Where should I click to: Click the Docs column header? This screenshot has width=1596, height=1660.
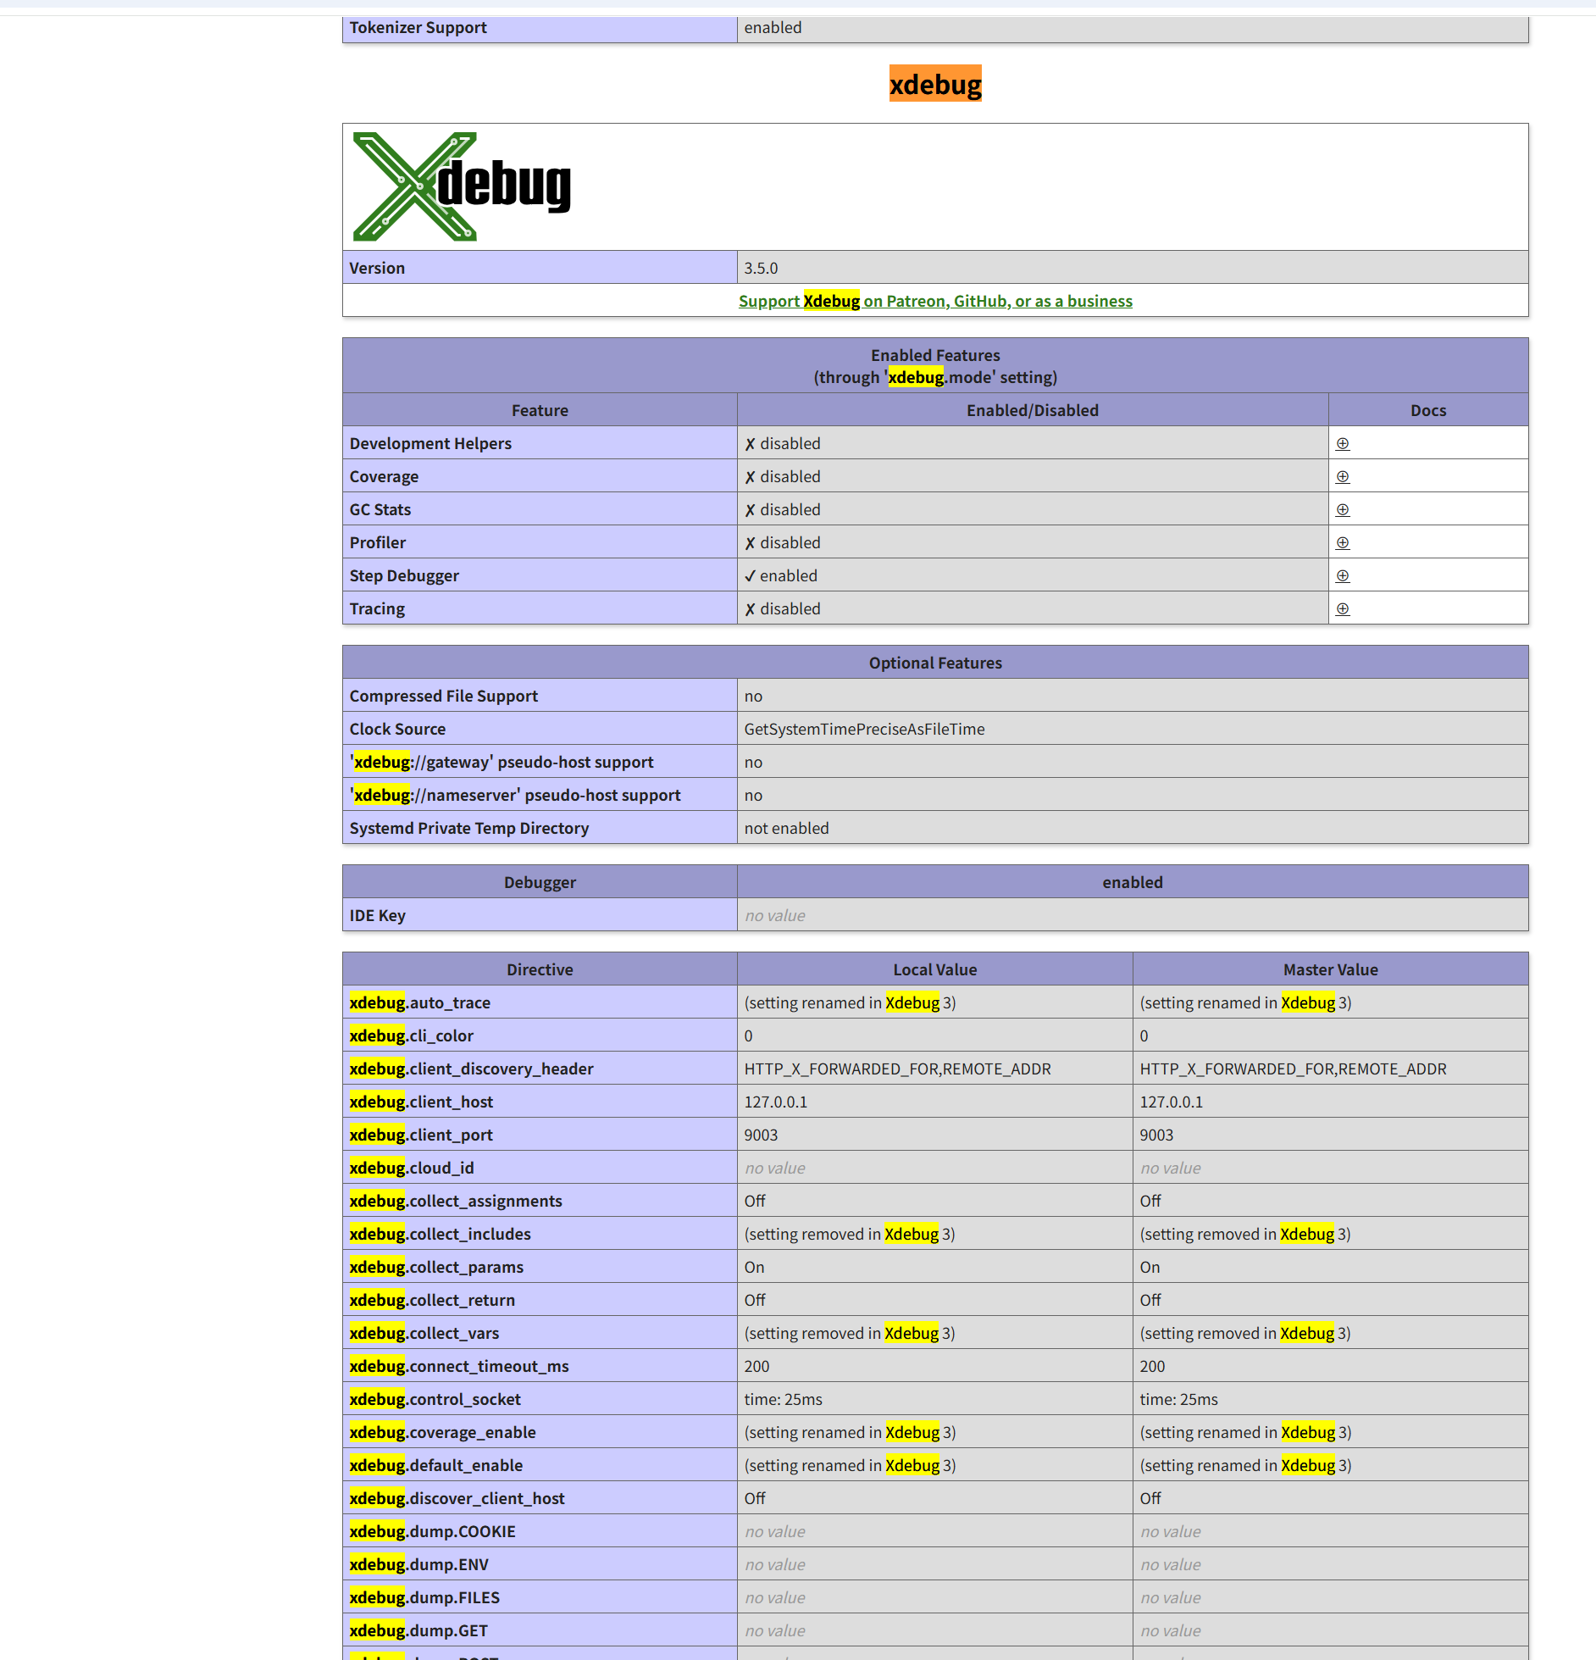tap(1428, 410)
